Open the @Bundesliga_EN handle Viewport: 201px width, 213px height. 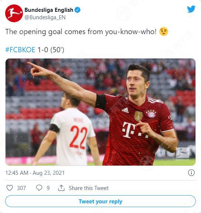click(x=45, y=17)
